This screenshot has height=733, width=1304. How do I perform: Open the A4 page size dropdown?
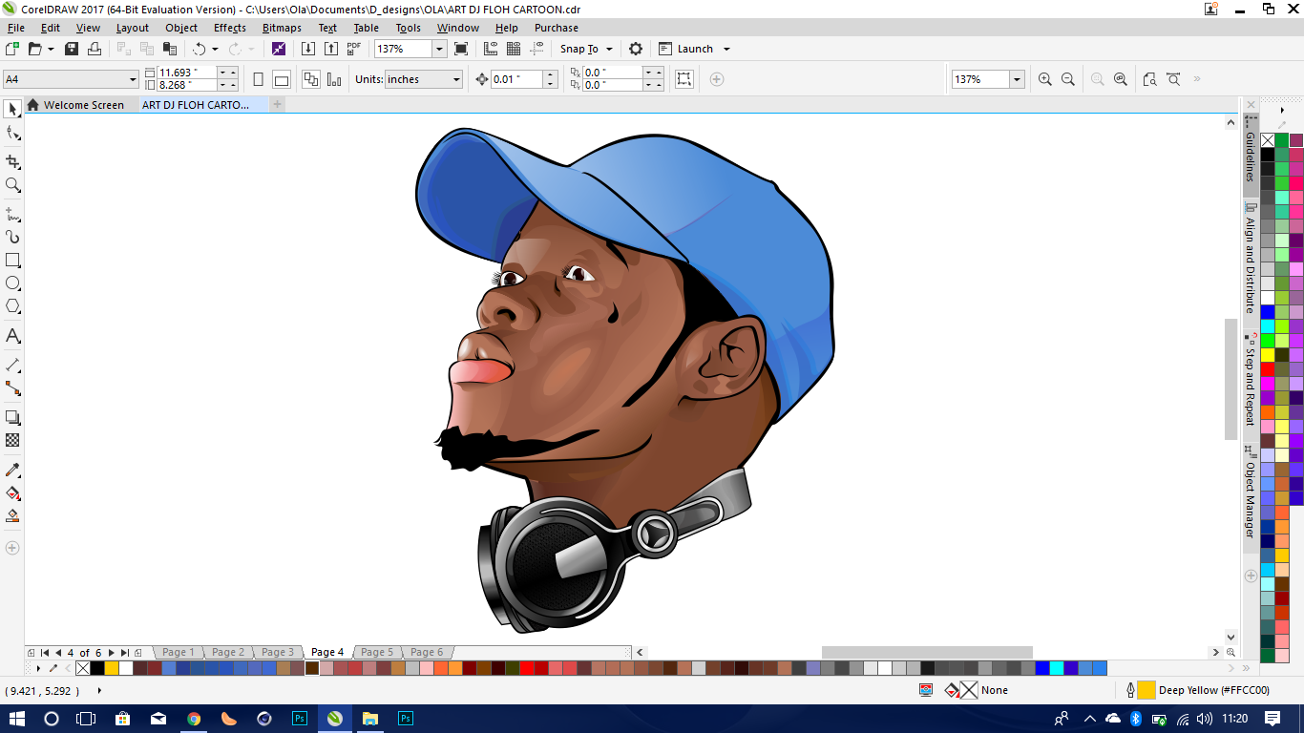click(x=133, y=79)
